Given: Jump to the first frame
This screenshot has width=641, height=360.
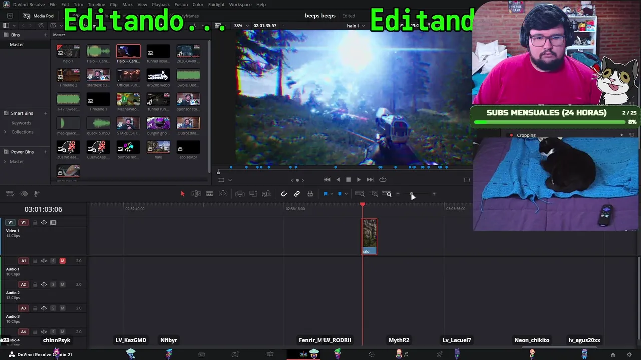Looking at the screenshot, I should 327,180.
